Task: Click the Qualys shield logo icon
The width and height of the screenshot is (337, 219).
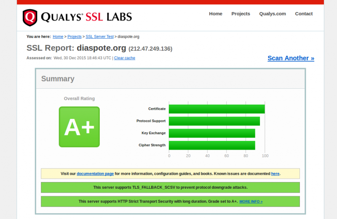Action: click(x=30, y=18)
